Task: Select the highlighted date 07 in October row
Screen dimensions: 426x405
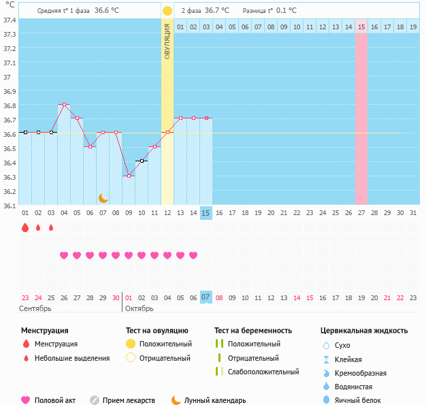Action: (206, 297)
